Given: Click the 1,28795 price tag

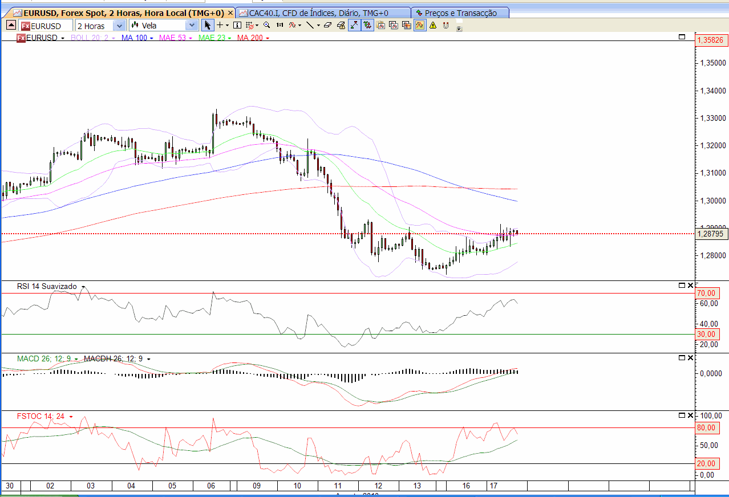Looking at the screenshot, I should 710,234.
